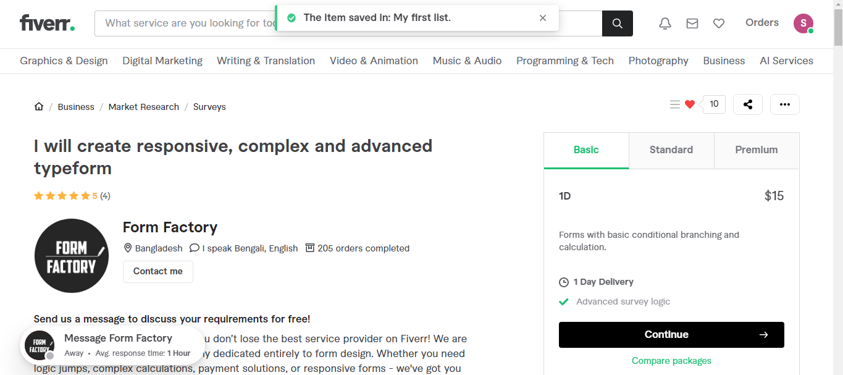This screenshot has height=375, width=843.
Task: Open the Orders link
Action: click(762, 23)
